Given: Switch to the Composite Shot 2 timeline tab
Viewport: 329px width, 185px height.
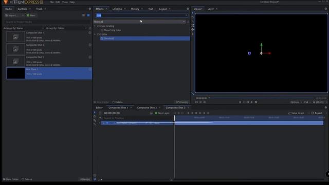Looking at the screenshot, I should (x=147, y=107).
